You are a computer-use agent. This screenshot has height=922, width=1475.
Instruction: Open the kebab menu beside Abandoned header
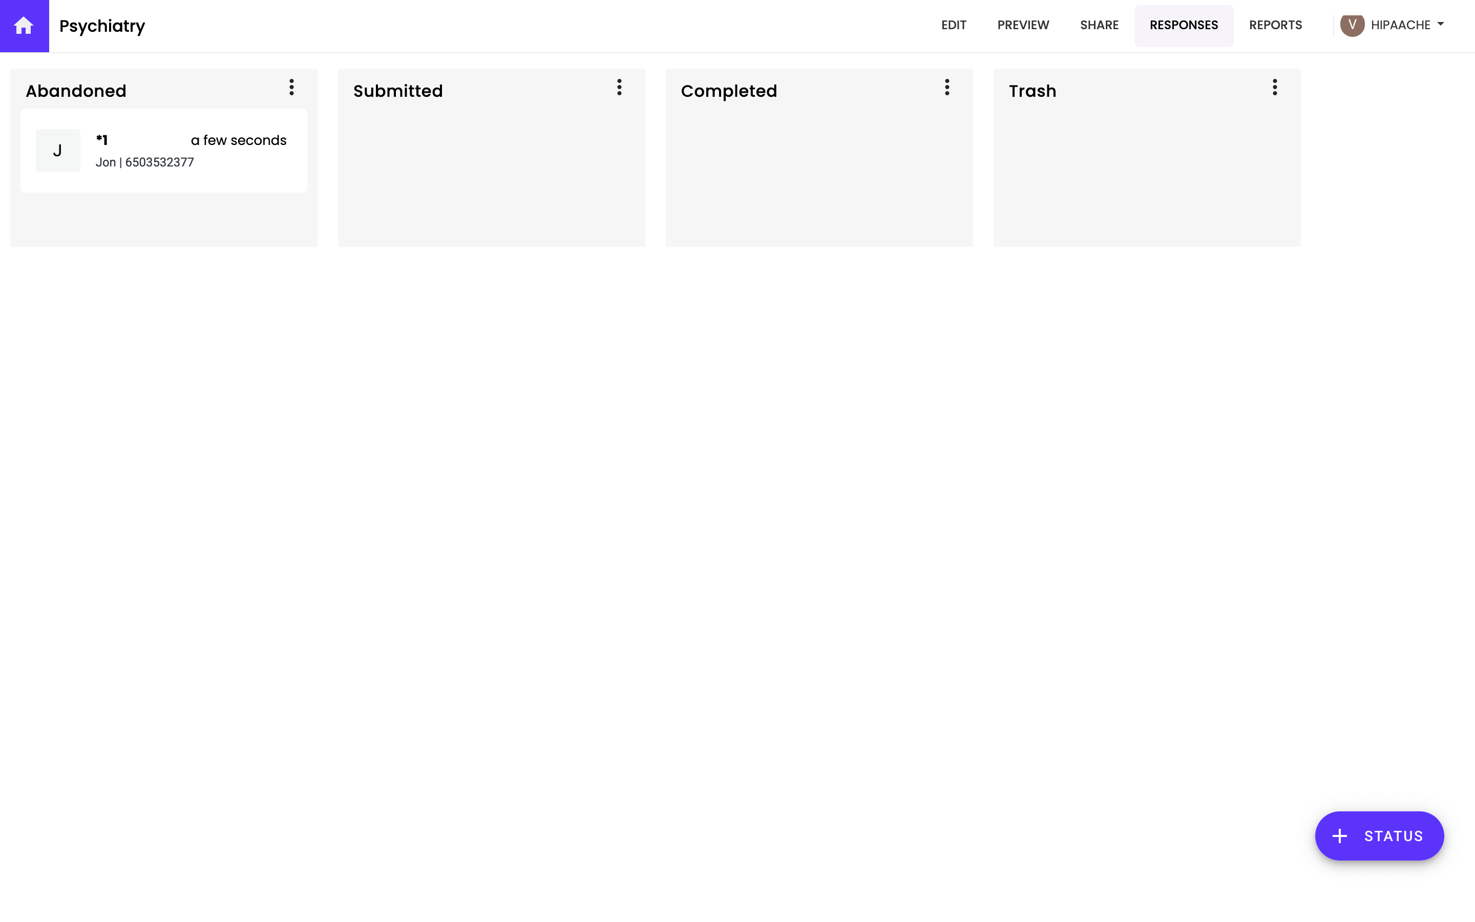(292, 88)
